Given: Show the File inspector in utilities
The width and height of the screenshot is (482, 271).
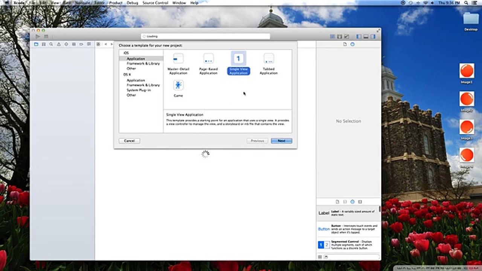Looking at the screenshot, I should click(x=345, y=44).
